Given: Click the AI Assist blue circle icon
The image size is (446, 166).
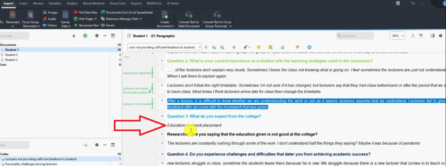Looking at the screenshot, I should (309, 47).
